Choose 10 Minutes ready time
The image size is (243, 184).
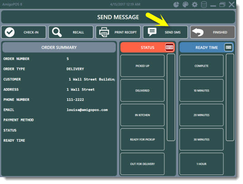(x=202, y=90)
